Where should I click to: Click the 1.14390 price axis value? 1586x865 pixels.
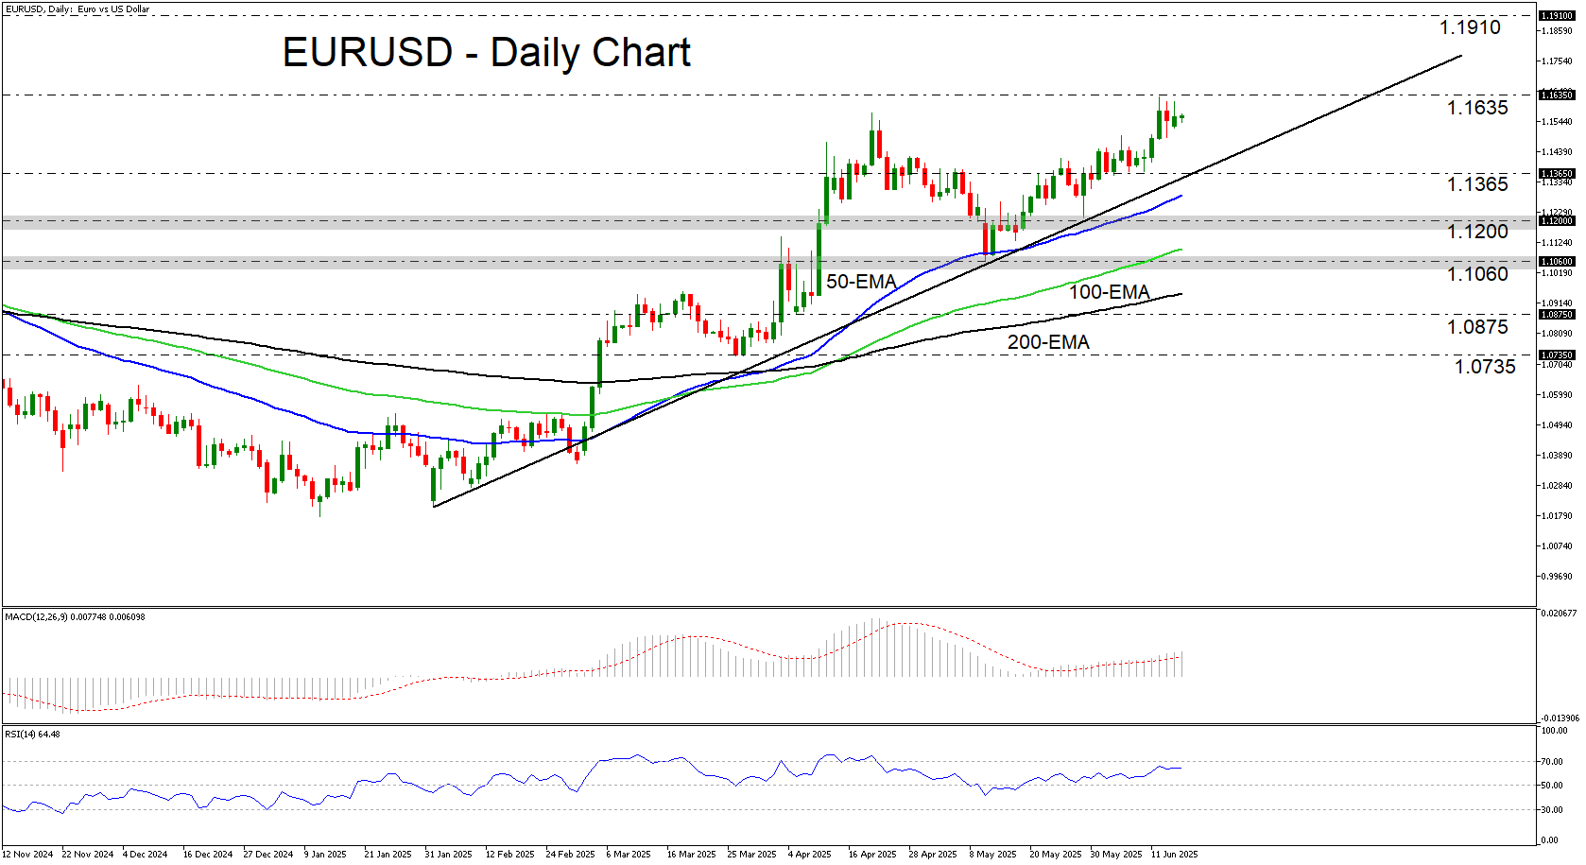pos(1557,152)
